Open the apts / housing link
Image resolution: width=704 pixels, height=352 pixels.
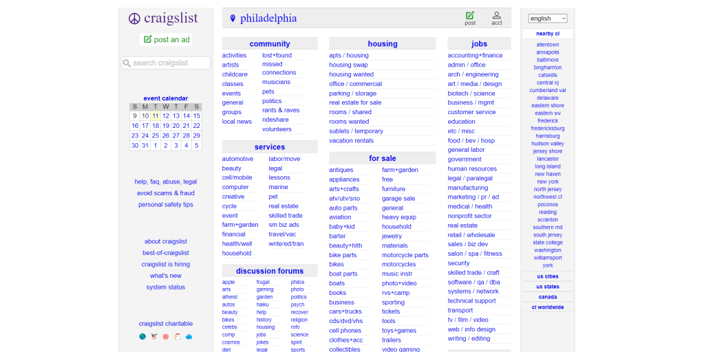click(348, 56)
